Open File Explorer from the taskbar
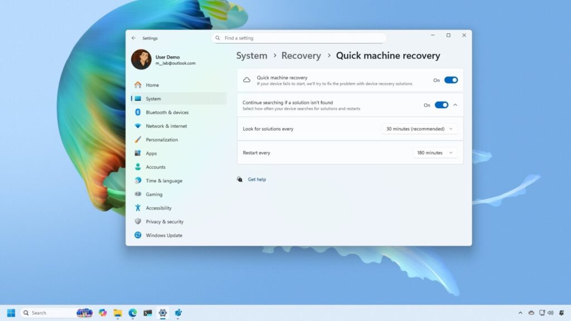 click(118, 313)
